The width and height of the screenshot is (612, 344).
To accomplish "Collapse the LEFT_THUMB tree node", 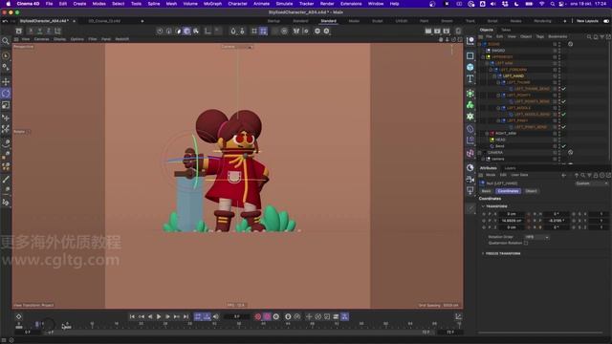I will pos(498,83).
